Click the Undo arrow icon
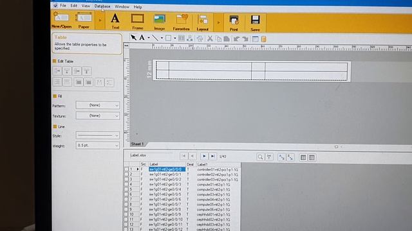 pyautogui.click(x=236, y=39)
